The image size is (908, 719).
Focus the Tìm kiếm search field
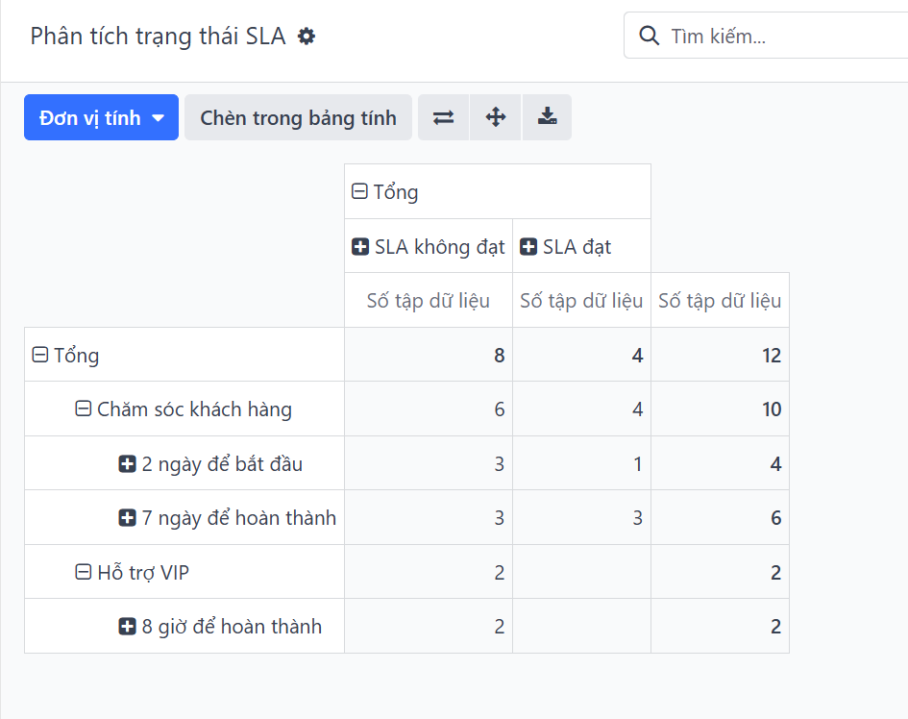(x=766, y=36)
